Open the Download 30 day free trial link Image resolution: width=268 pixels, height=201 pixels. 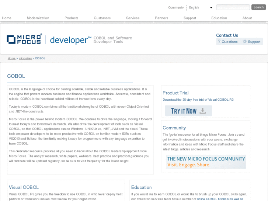198,100
